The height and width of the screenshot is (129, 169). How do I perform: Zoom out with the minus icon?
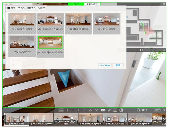[x=73, y=110]
